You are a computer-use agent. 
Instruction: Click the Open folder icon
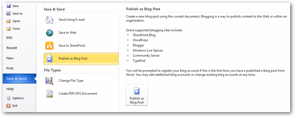coord(9,21)
